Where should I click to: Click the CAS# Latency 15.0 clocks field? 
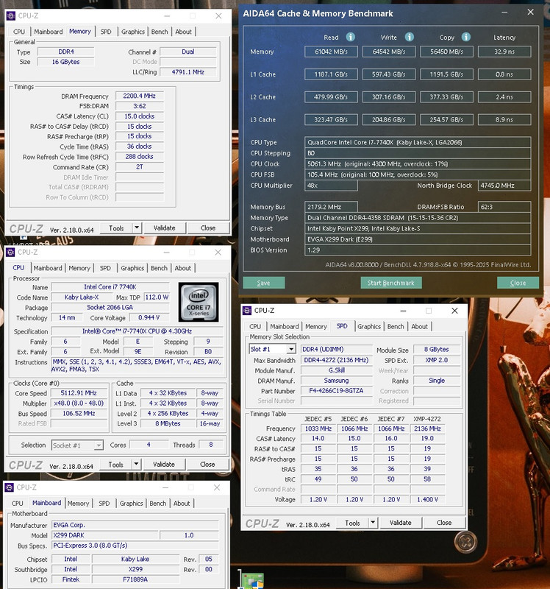pos(140,116)
